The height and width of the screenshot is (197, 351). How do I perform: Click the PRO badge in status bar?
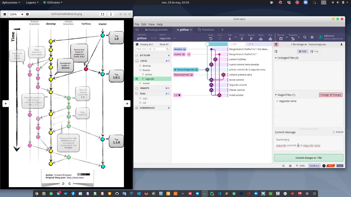coord(331,166)
